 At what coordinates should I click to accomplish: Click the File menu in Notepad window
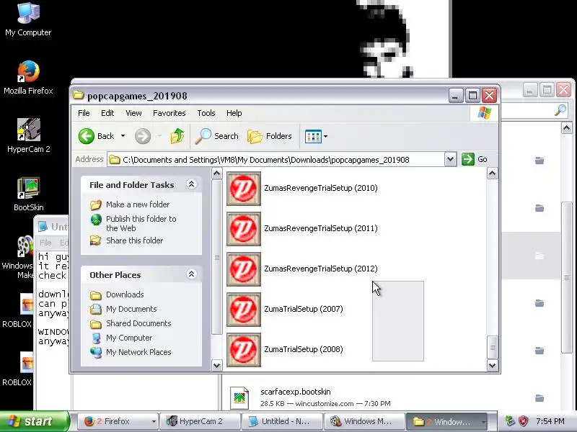coord(45,243)
